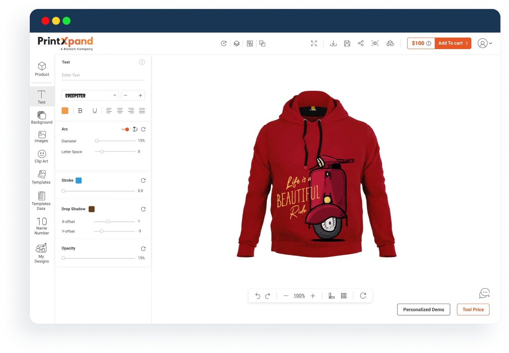This screenshot has width=509, height=353.
Task: Reset the Opacity setting
Action: click(x=143, y=249)
